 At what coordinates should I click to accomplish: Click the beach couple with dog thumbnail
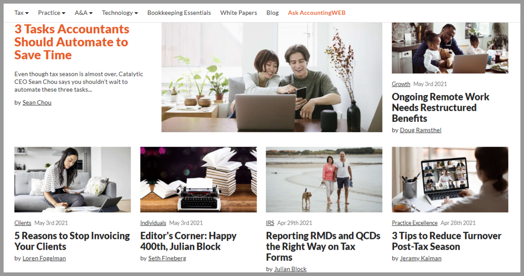(x=324, y=180)
